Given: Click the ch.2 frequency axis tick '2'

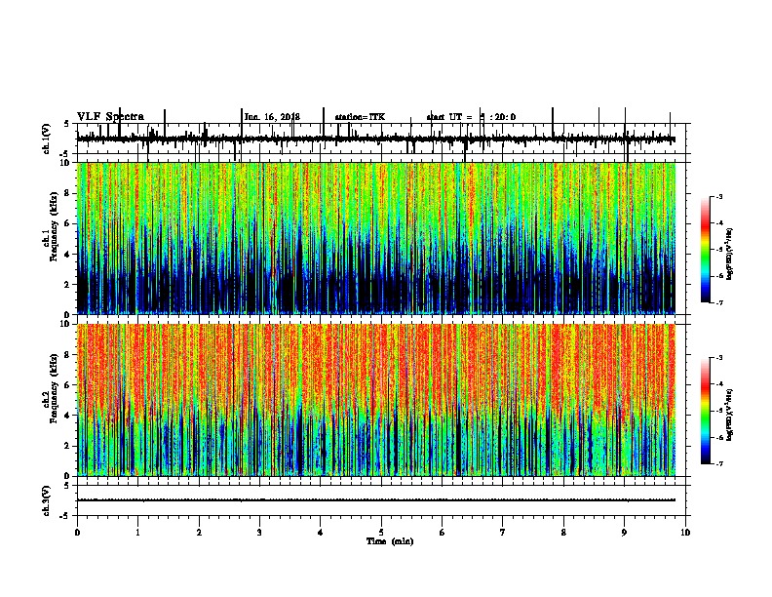Looking at the screenshot, I should 67,446.
